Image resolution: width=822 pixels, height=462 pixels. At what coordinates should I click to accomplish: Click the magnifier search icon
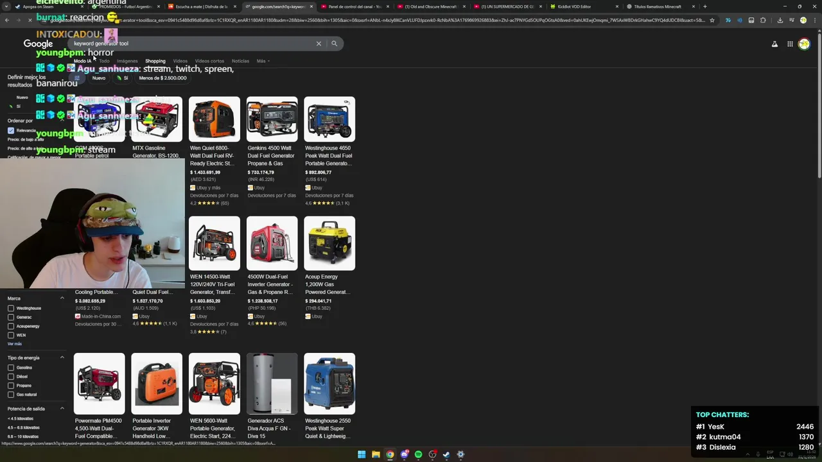pyautogui.click(x=334, y=44)
